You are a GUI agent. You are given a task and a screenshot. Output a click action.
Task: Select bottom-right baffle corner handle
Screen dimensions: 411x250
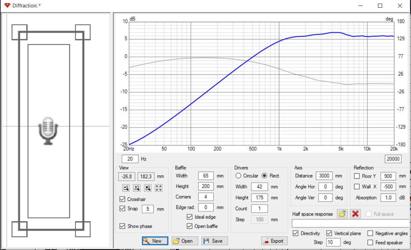pos(83,229)
